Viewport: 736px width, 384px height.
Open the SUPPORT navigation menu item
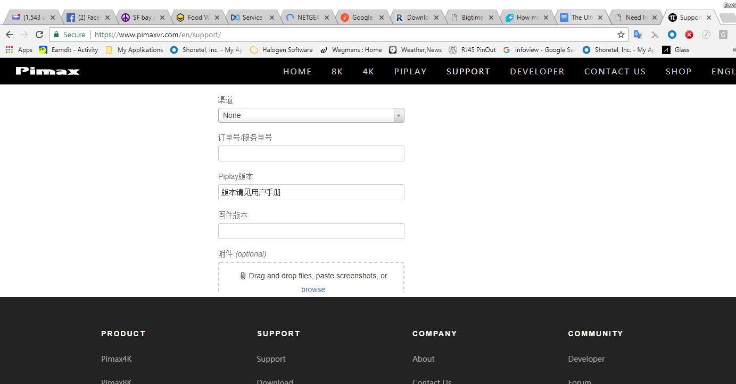pyautogui.click(x=468, y=71)
